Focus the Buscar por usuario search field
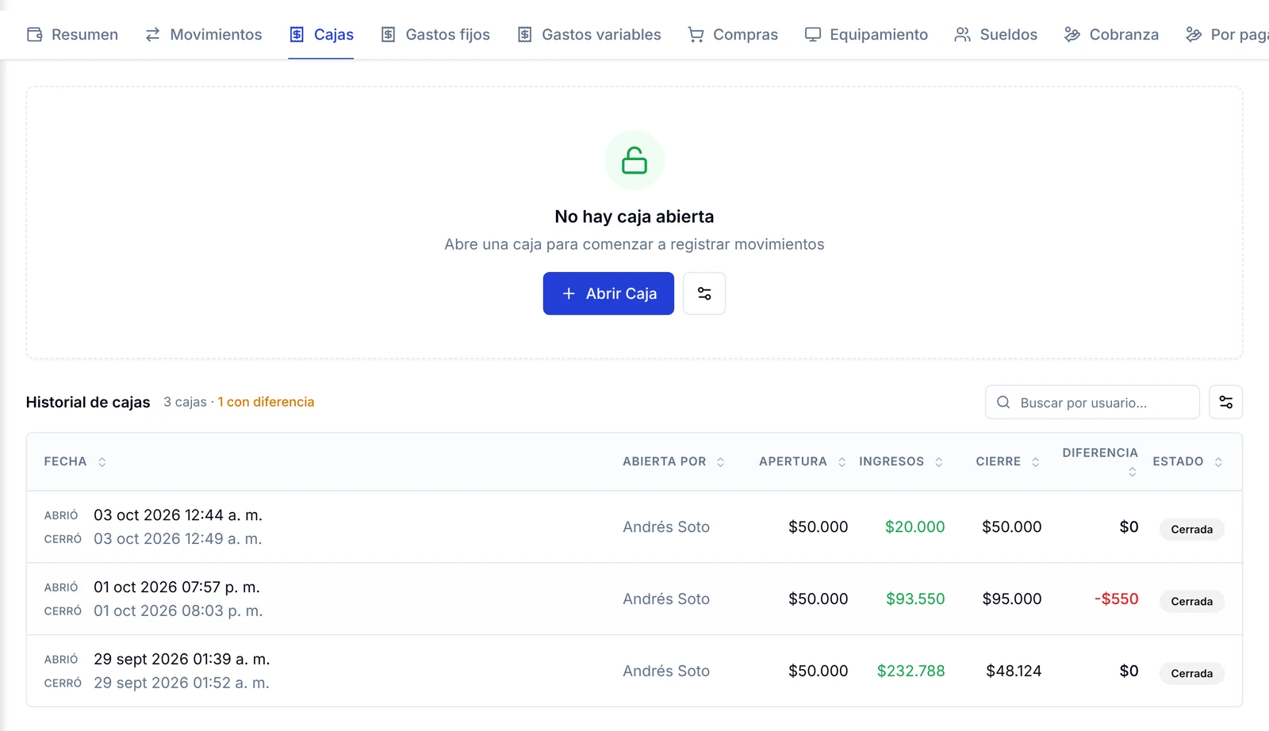 point(1092,402)
